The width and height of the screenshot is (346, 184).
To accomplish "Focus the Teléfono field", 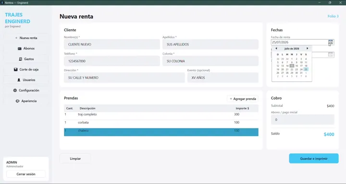I will coord(112,61).
